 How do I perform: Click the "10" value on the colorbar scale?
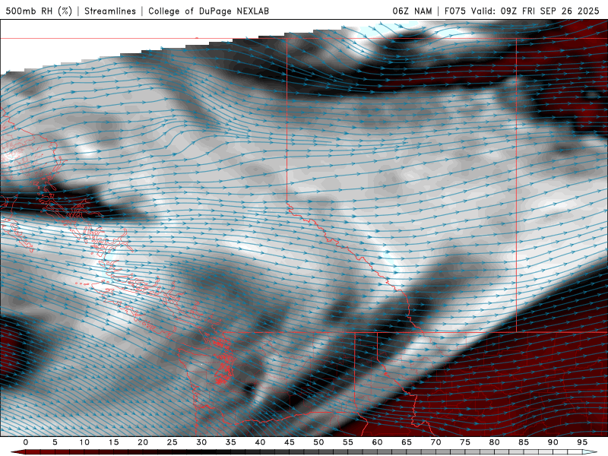tap(84, 442)
